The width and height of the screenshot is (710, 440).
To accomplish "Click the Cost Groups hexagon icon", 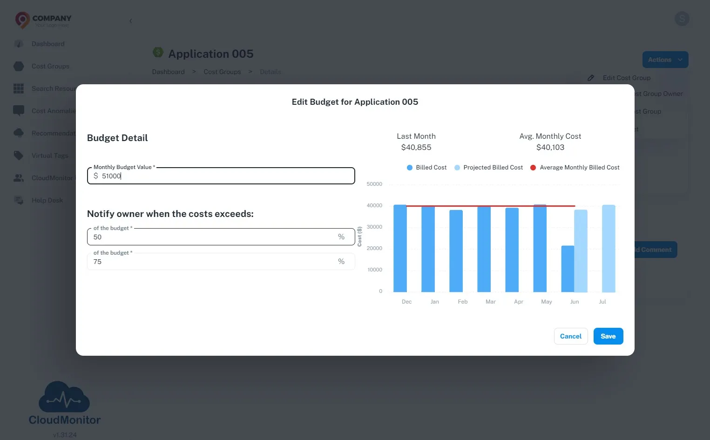I will tap(19, 66).
